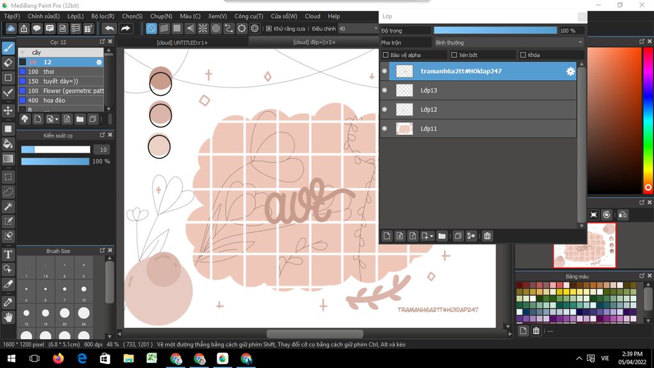Open add-layer type dropdown arrow in Lớp panel
The width and height of the screenshot is (654, 368).
431,236
